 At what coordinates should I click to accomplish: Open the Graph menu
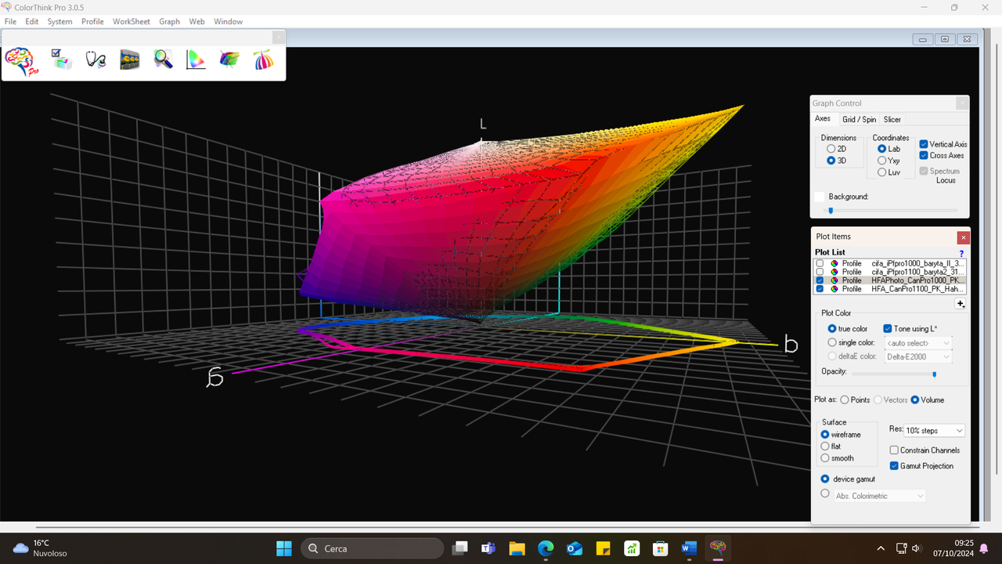(x=169, y=21)
